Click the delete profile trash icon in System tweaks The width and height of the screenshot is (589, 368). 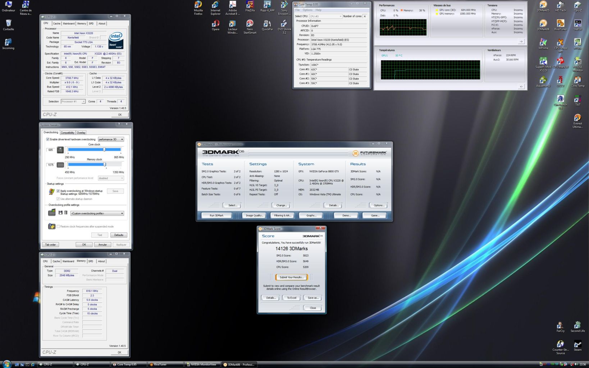coord(66,213)
